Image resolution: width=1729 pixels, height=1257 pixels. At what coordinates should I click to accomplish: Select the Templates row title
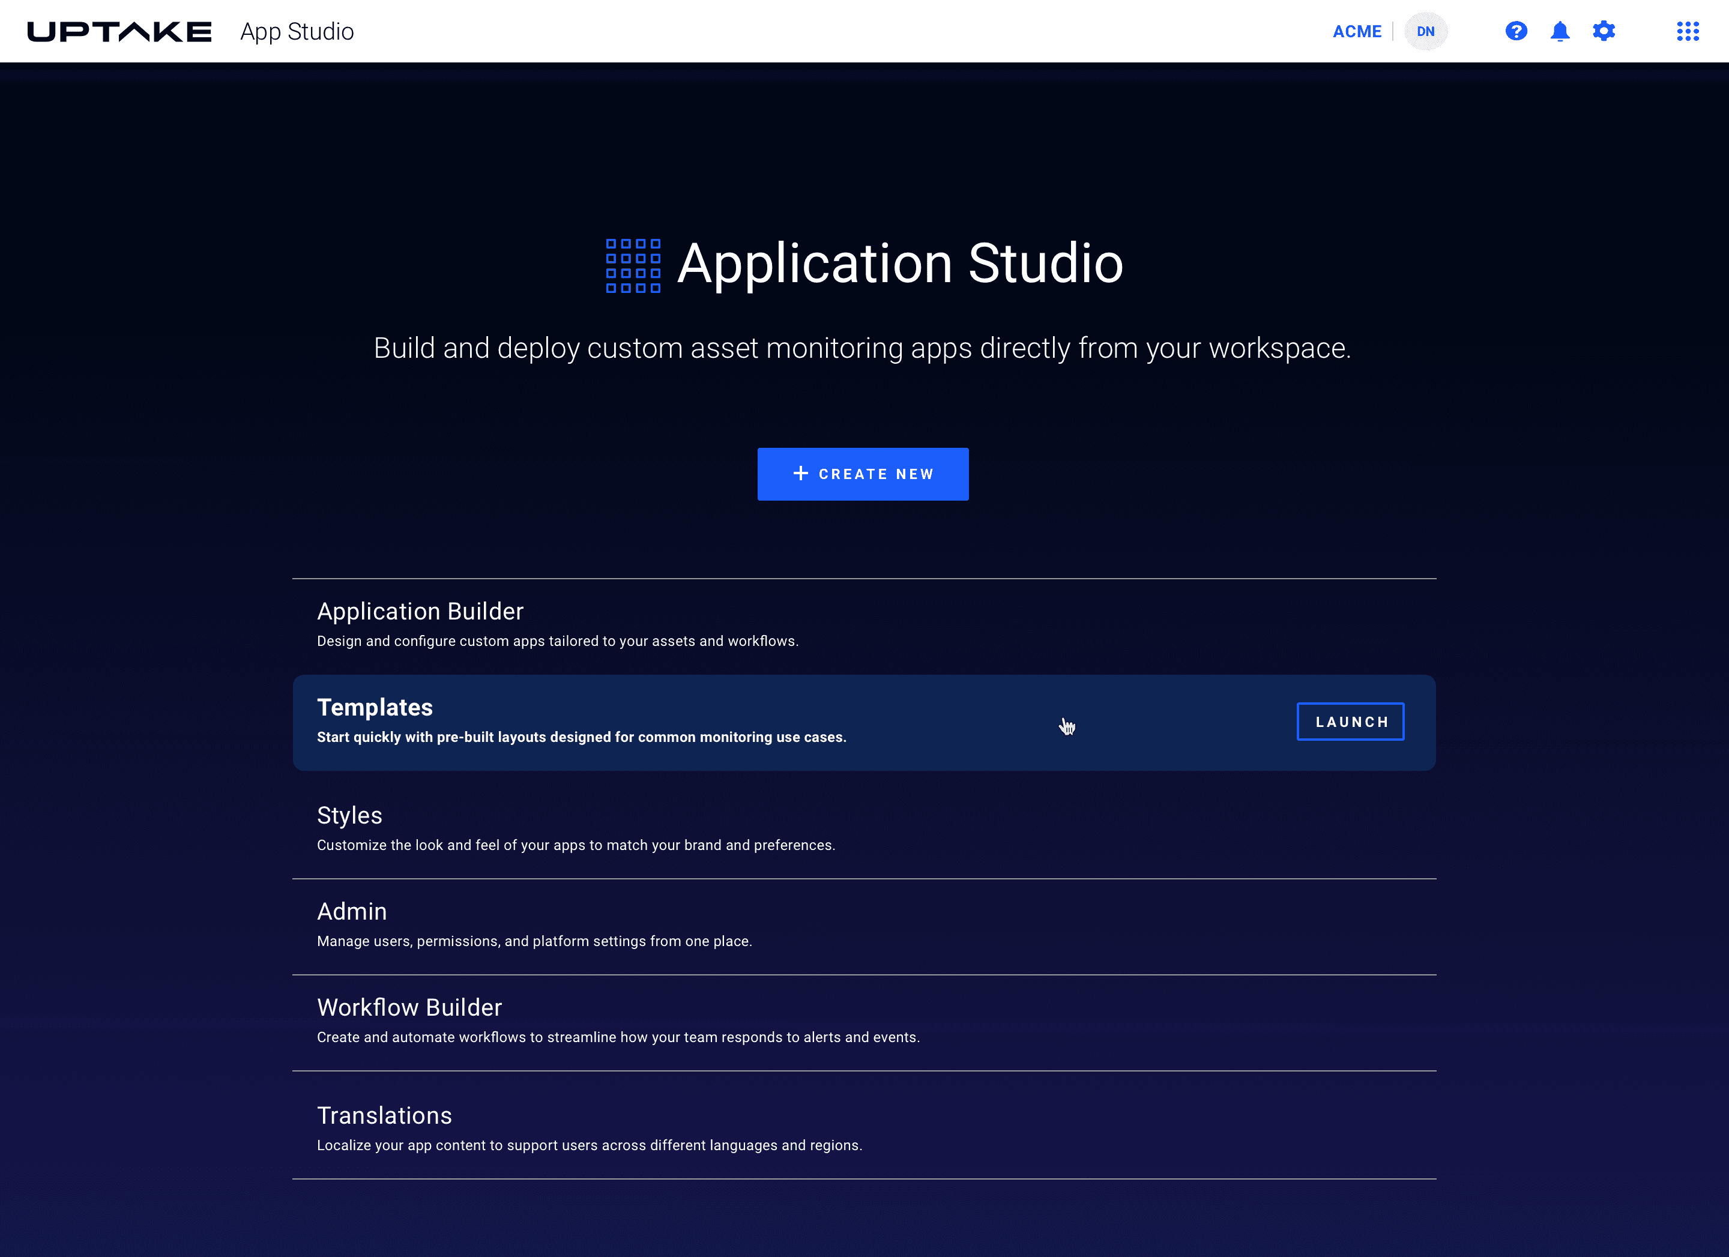tap(374, 707)
